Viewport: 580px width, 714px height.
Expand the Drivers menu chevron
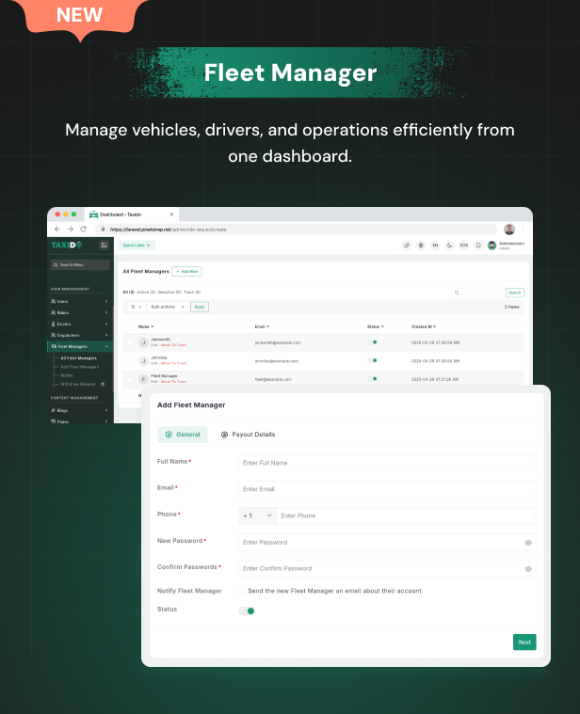pyautogui.click(x=106, y=325)
